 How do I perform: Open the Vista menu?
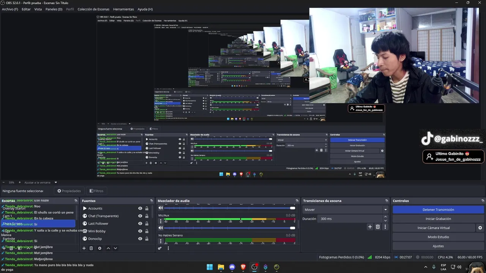tap(38, 9)
